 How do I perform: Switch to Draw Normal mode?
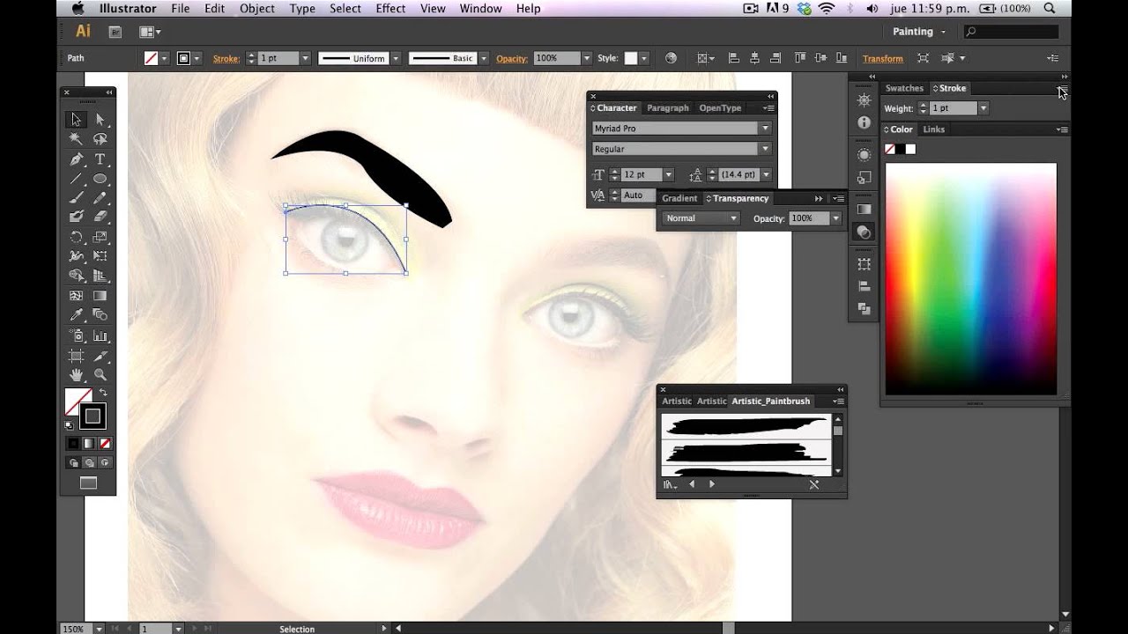coord(73,462)
